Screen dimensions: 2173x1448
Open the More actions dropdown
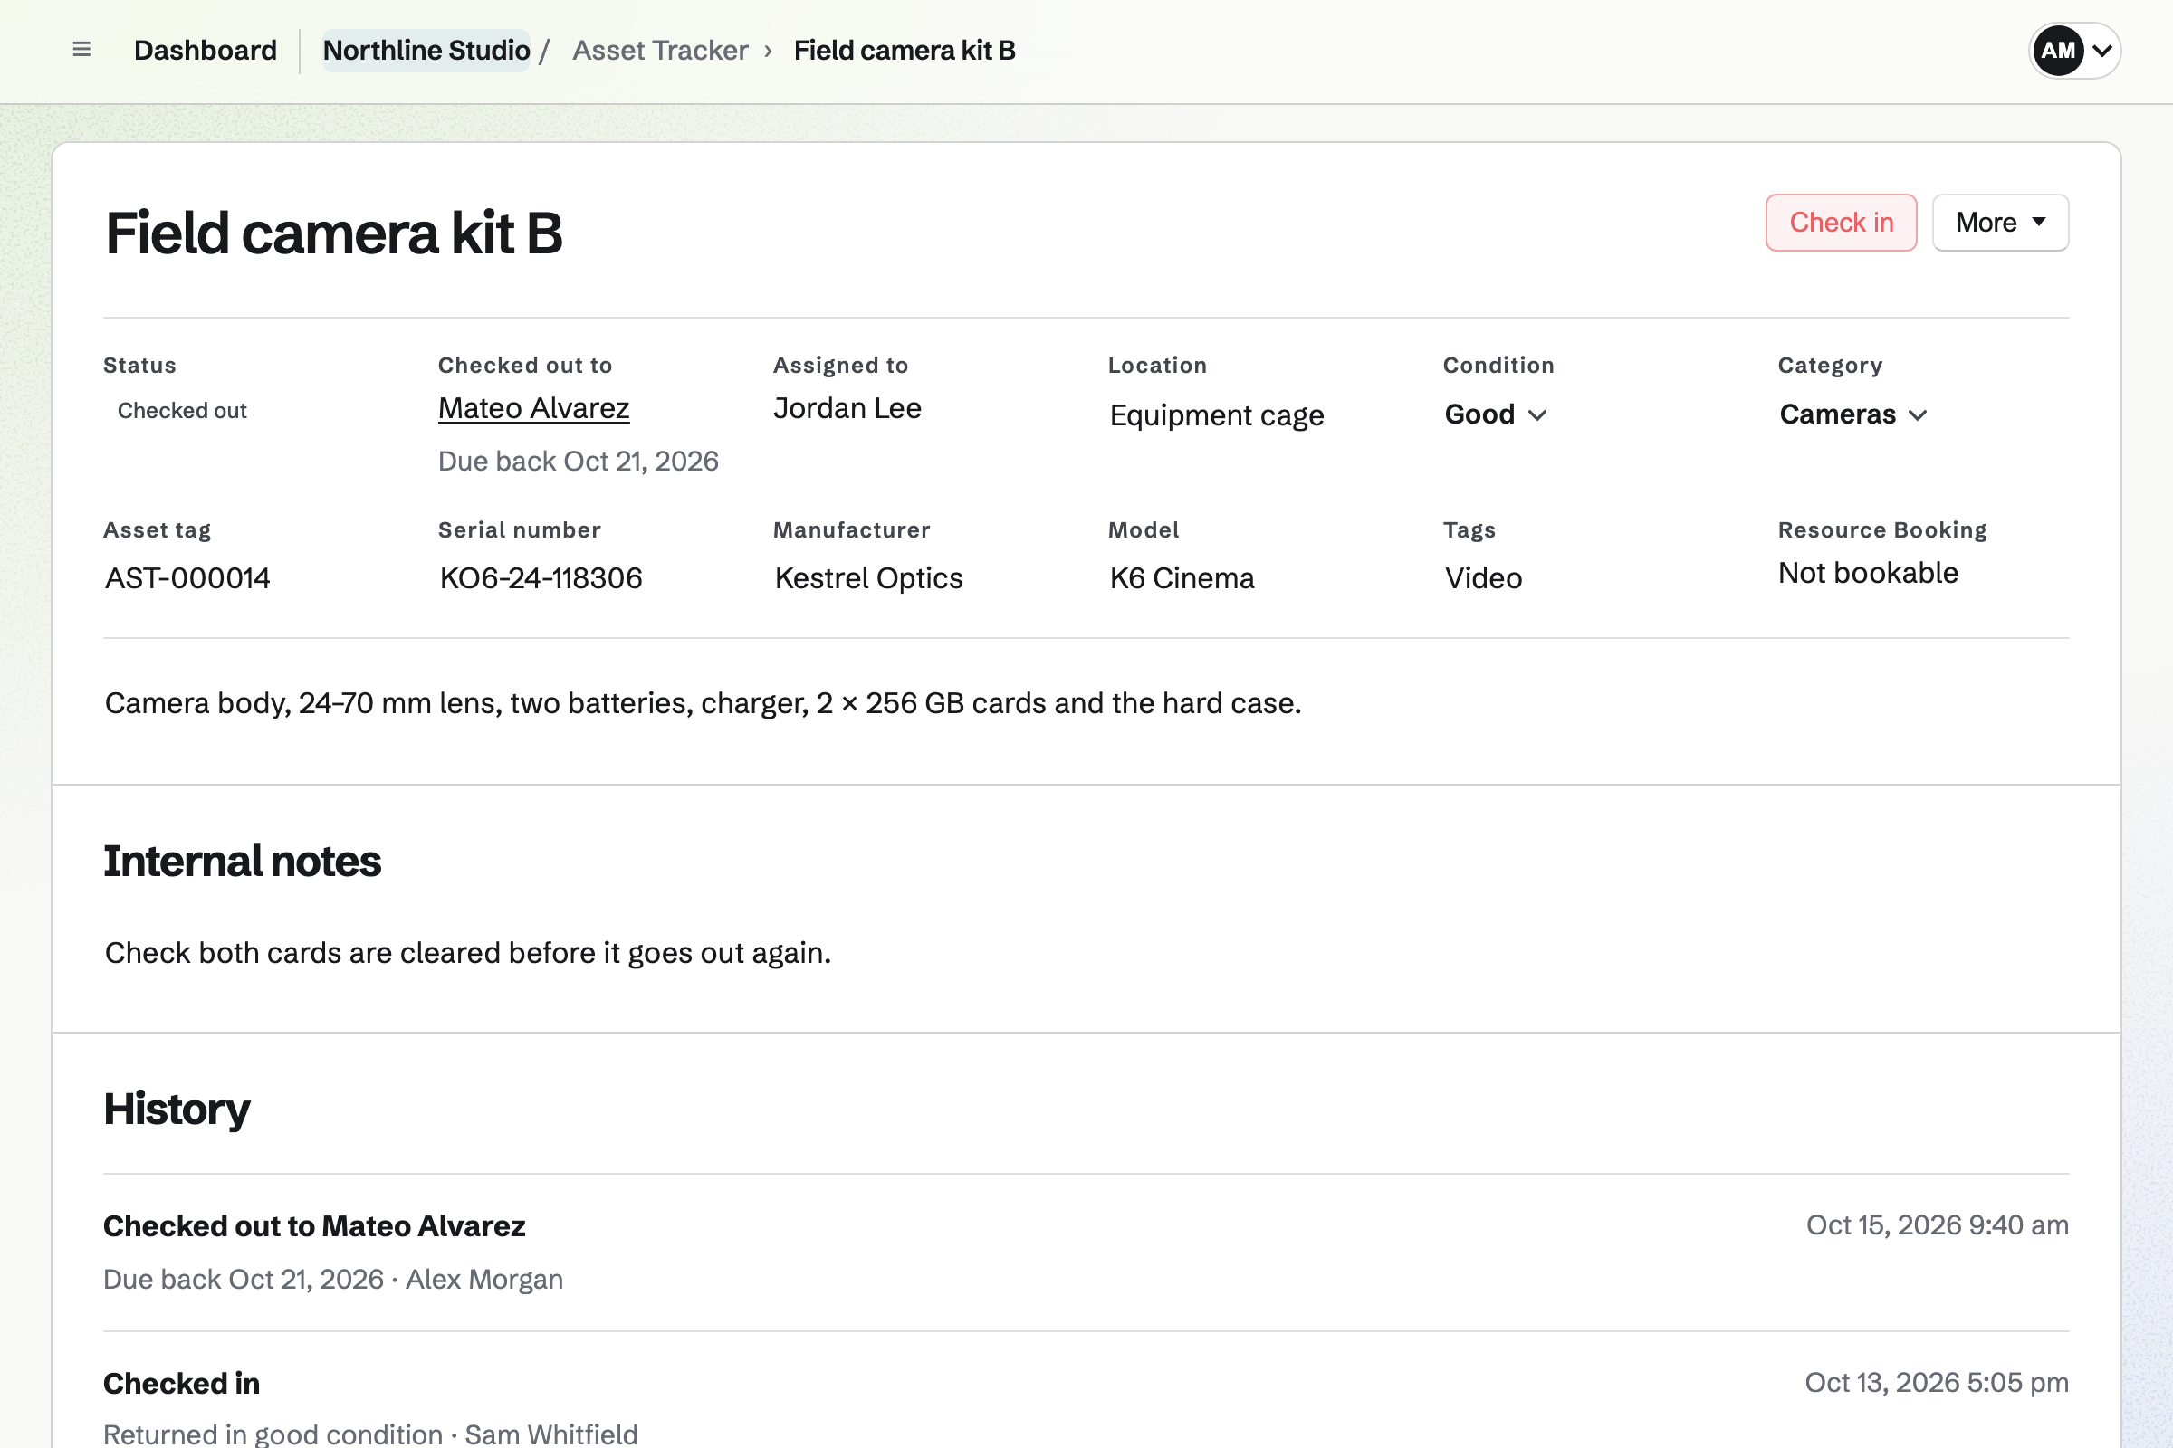point(1999,223)
